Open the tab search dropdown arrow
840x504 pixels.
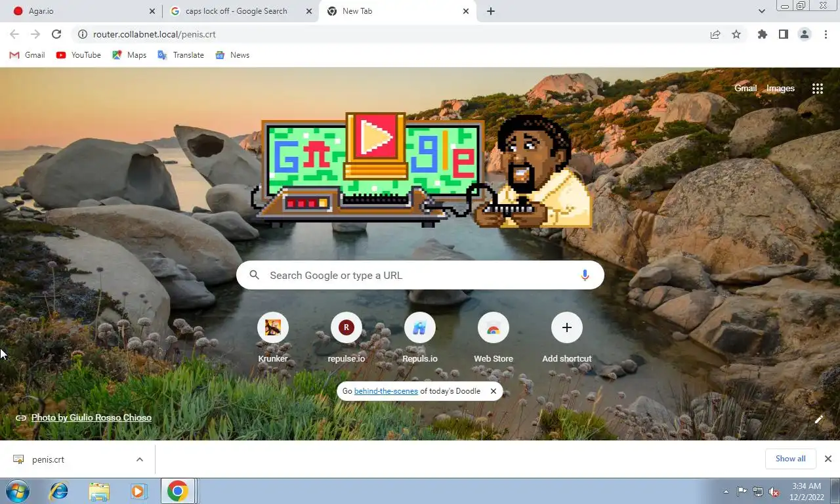[761, 11]
